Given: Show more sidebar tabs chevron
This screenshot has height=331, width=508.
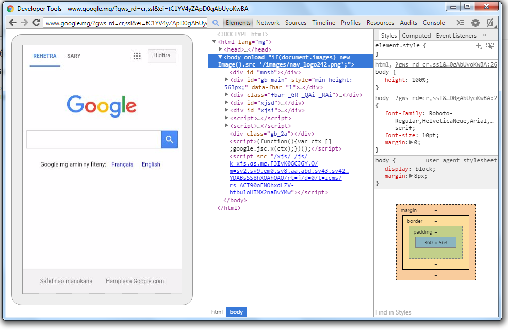Looking at the screenshot, I should tap(484, 35).
